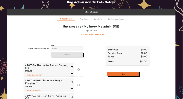This screenshot has height=99, width=183.
Task: Click the 4 DAY SHADE quantity value box
Action: 78,85
